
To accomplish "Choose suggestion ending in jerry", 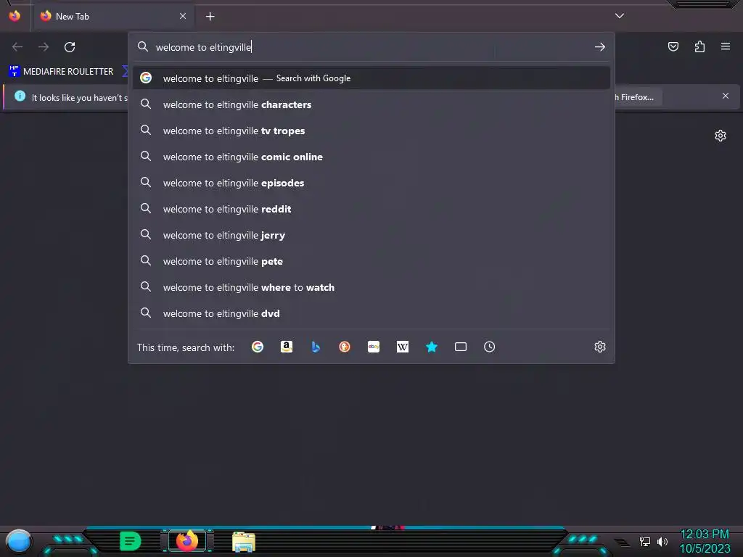I will coord(371,235).
